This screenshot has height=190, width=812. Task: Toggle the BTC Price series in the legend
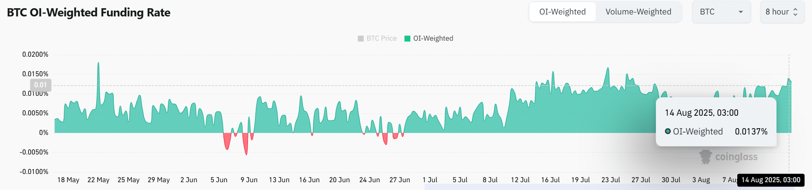[381, 38]
